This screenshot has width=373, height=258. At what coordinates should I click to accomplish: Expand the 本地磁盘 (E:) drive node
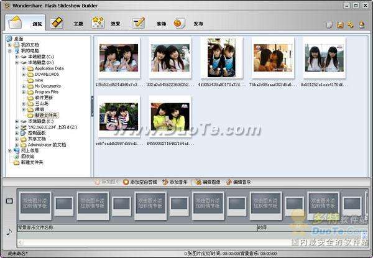pyautogui.click(x=17, y=121)
